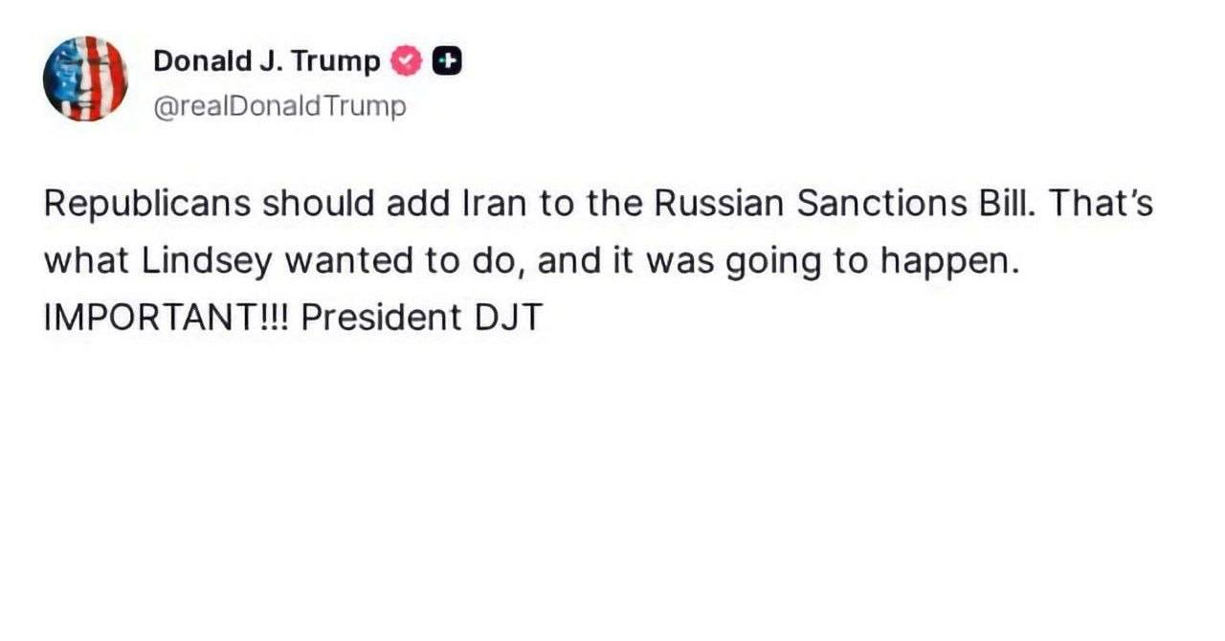Visit the @realDonaldTrump handle
The width and height of the screenshot is (1225, 641).
tap(279, 105)
